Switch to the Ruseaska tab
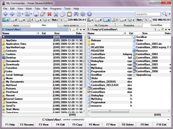The image size is (173, 129). 129,25
